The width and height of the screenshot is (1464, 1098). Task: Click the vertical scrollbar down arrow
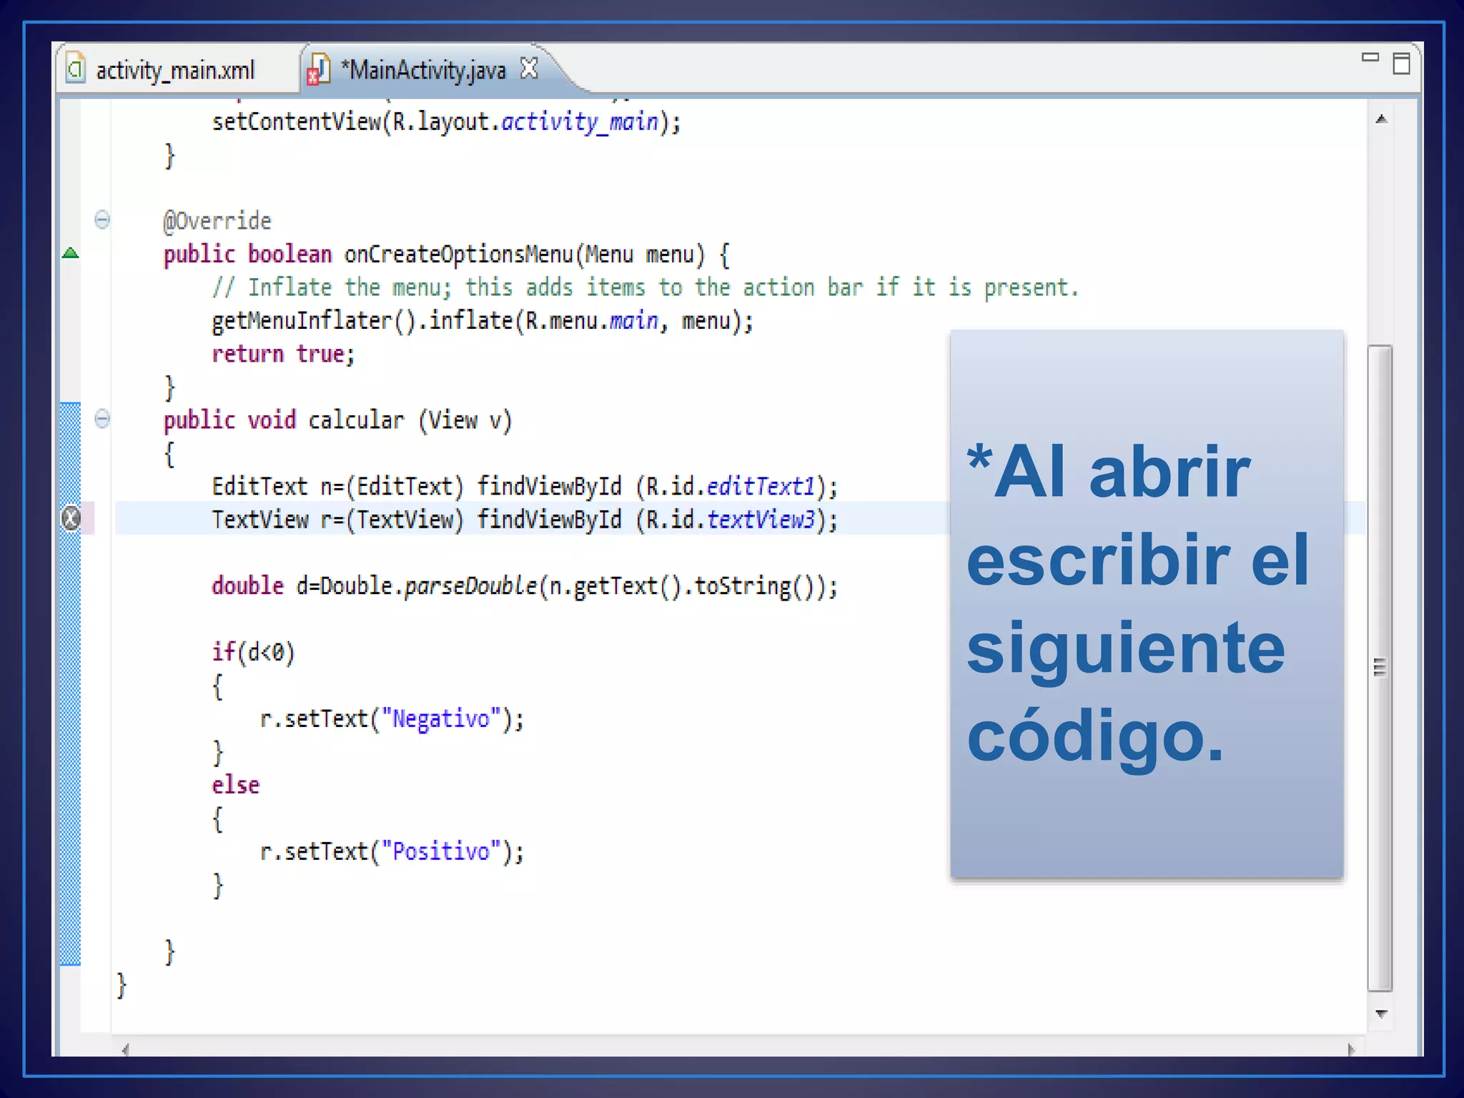click(1381, 1014)
